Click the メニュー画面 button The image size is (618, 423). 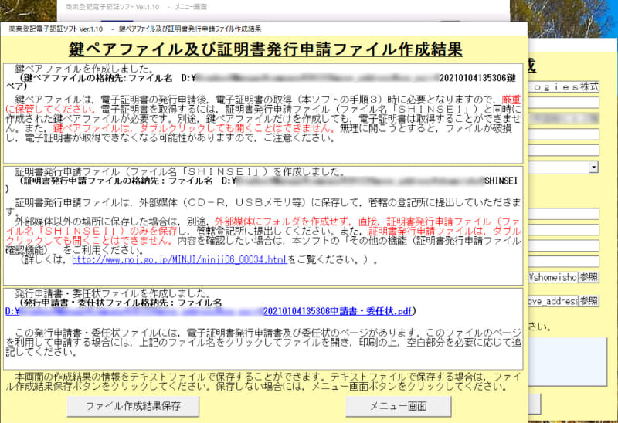[398, 406]
